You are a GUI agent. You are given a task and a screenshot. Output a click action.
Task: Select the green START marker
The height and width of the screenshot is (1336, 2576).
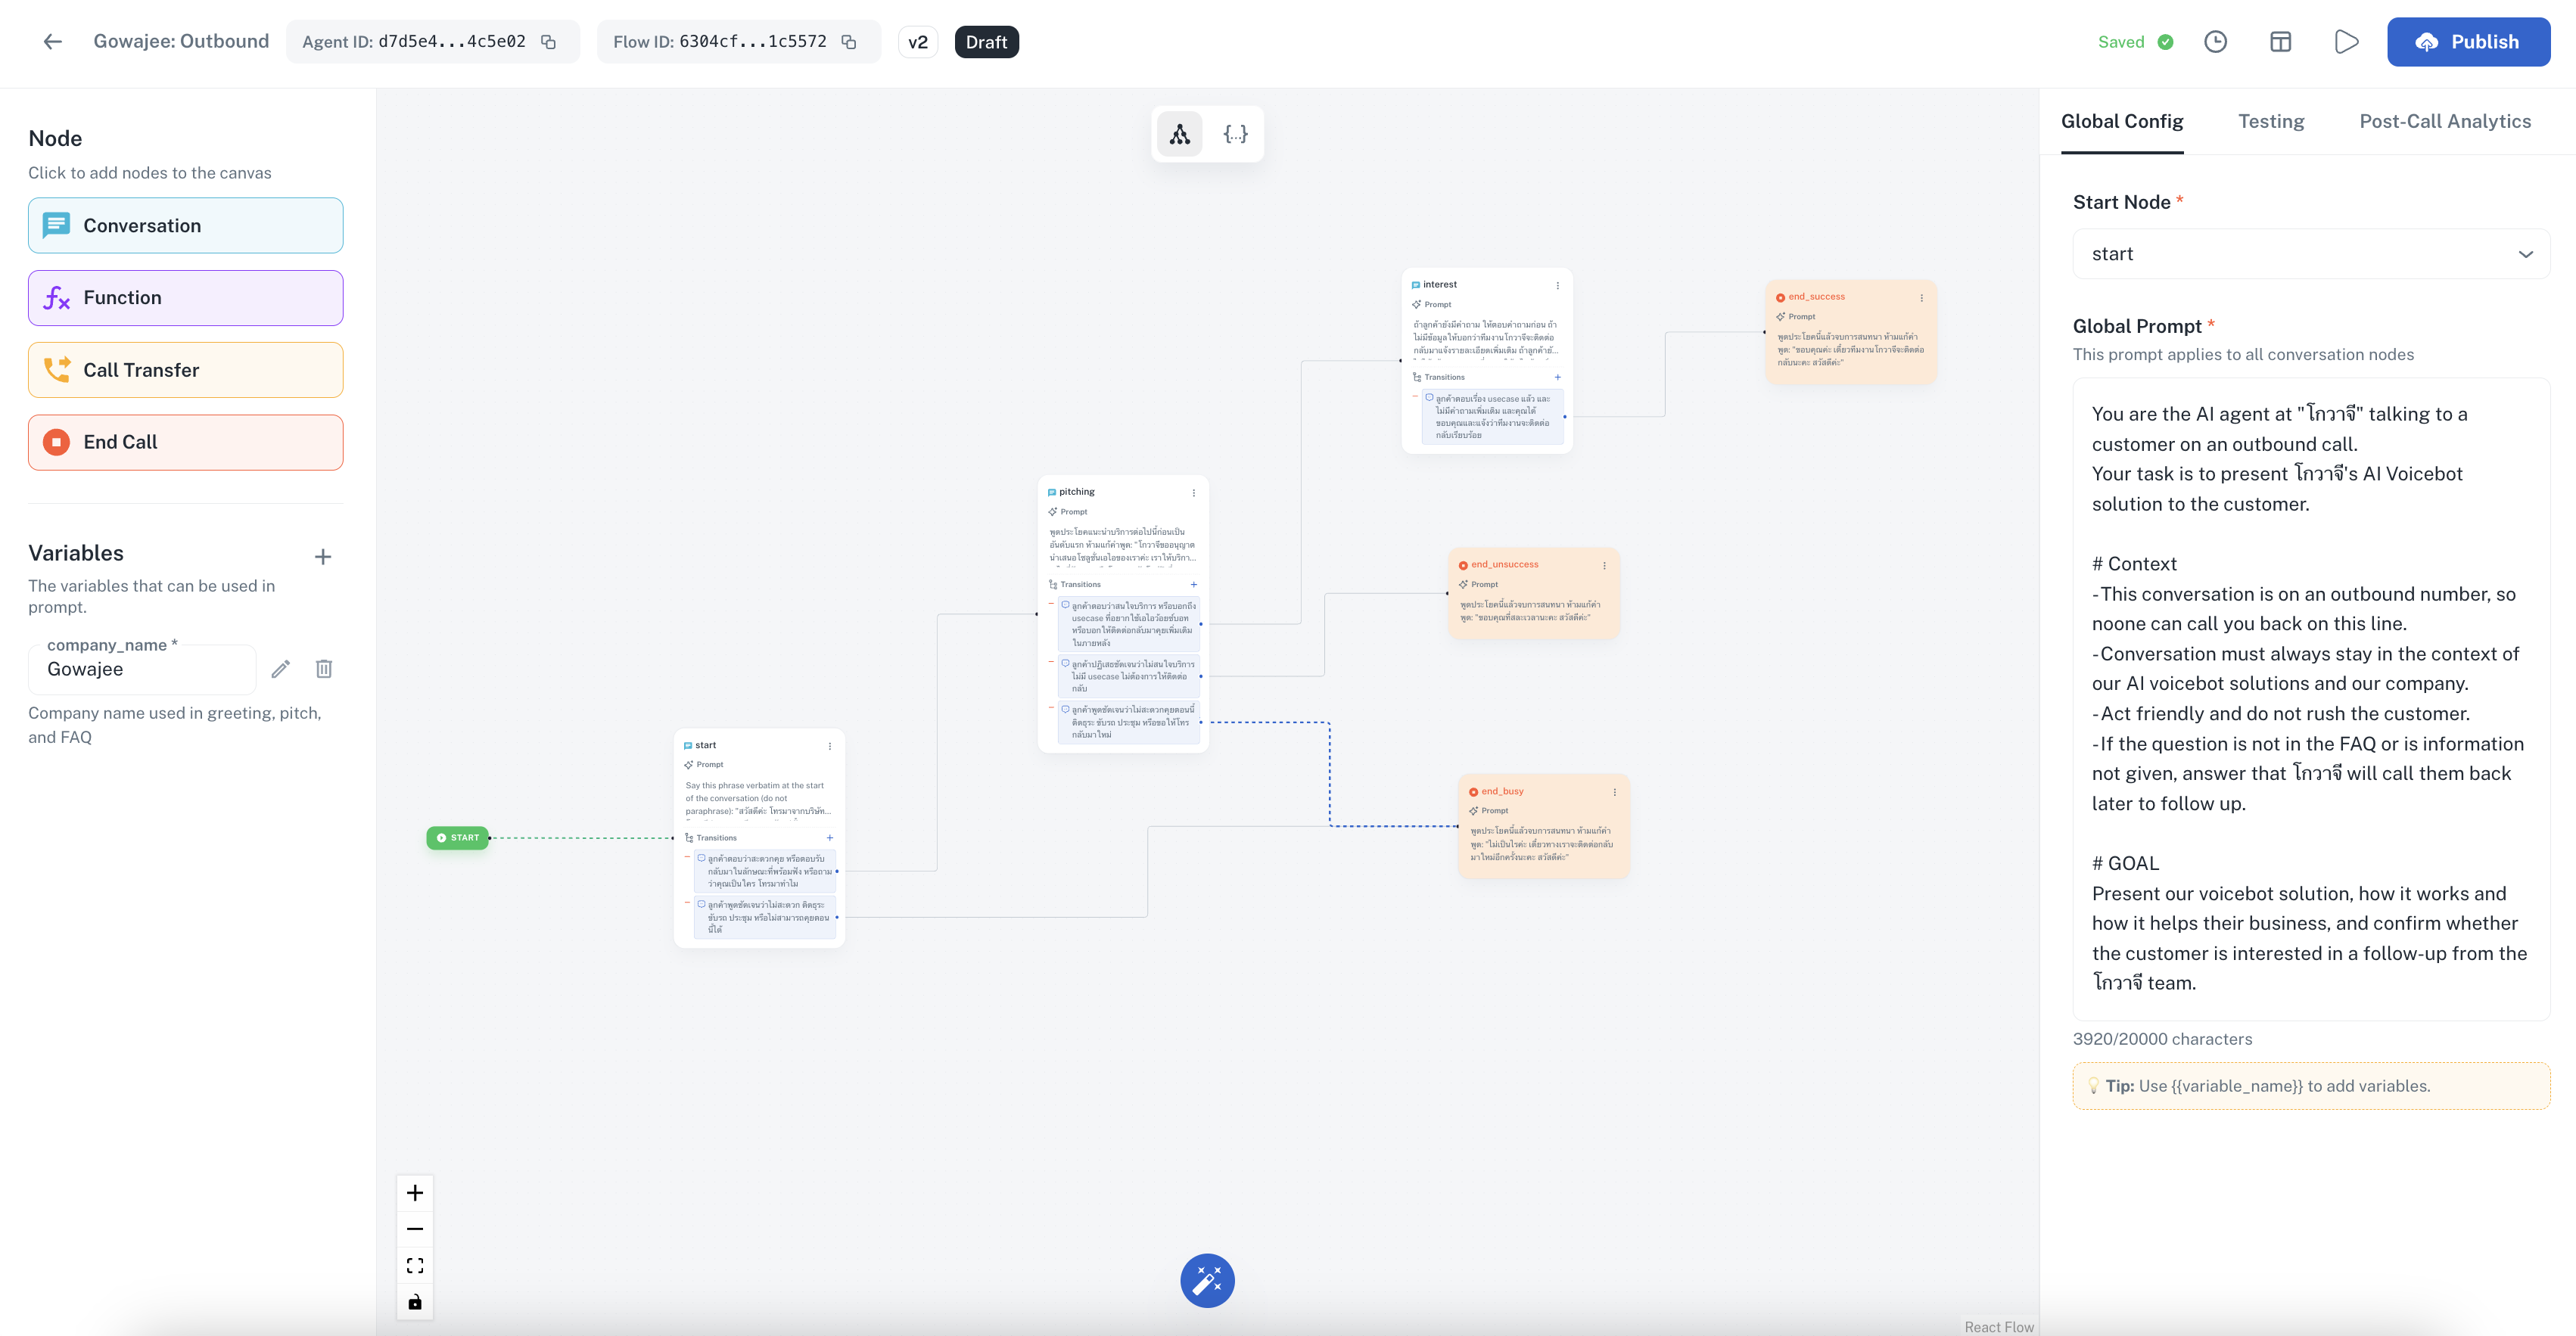[x=458, y=838]
